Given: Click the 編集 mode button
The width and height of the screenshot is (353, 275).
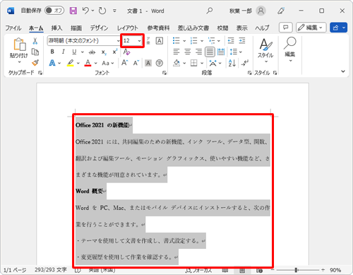Looking at the screenshot, I should coord(311,28).
